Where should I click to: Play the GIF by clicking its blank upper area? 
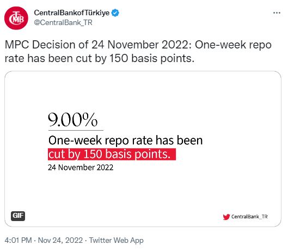(143, 90)
